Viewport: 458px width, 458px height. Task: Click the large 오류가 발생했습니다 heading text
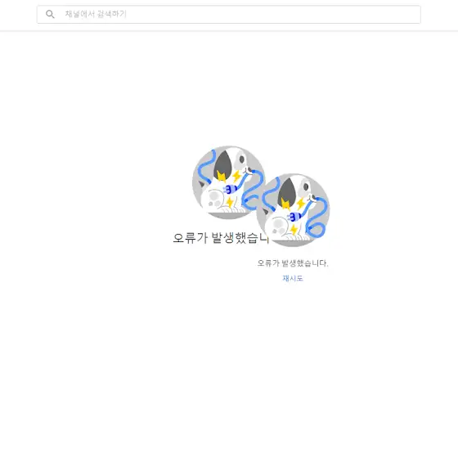(x=221, y=238)
